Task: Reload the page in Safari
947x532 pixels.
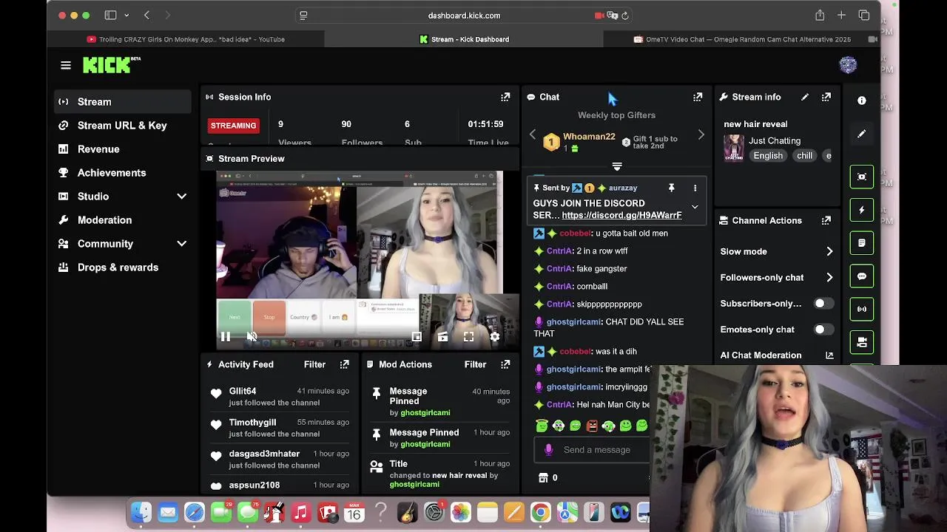Action: [625, 16]
